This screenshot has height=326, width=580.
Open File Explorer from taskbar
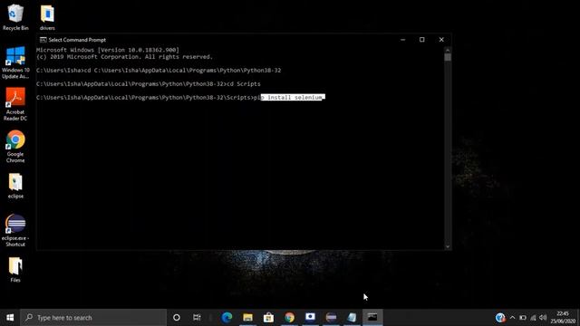click(x=247, y=318)
